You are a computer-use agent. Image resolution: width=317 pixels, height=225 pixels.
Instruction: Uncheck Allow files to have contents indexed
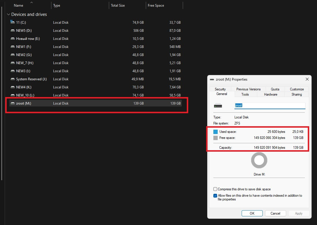(x=215, y=196)
